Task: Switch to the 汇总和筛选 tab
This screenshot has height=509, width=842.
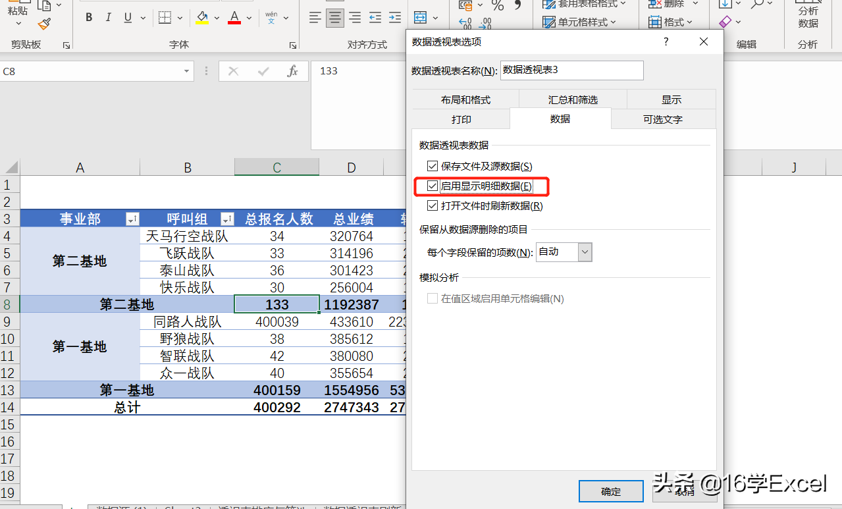Action: click(573, 100)
